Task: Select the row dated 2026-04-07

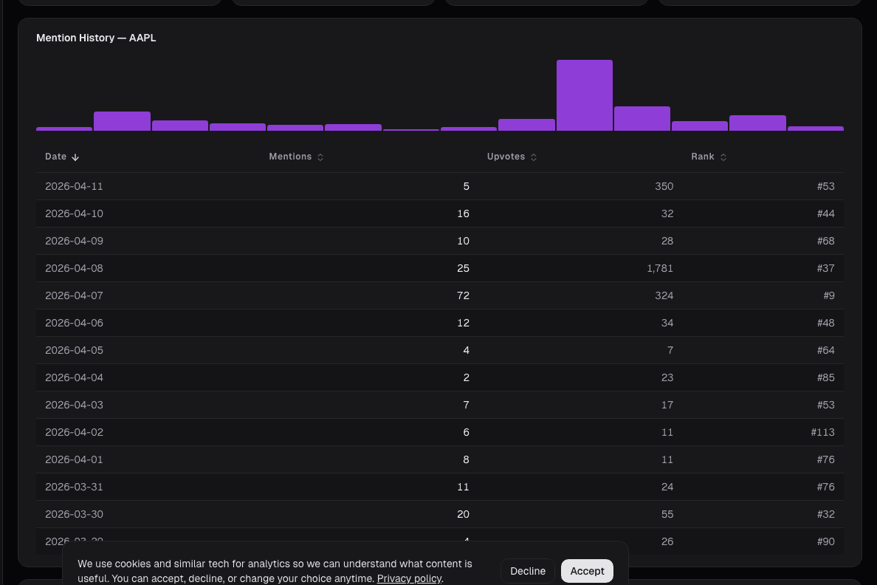Action: tap(439, 295)
